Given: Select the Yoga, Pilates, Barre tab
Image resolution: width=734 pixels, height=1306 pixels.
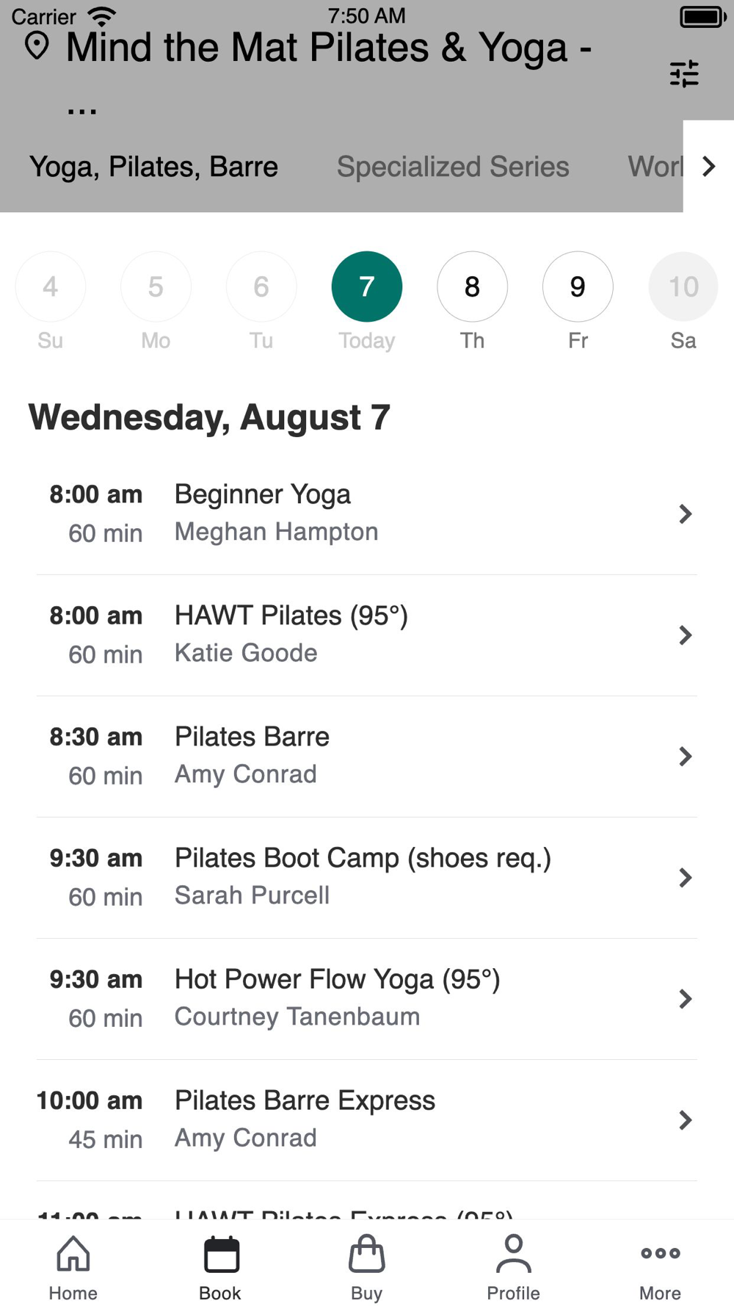Looking at the screenshot, I should 153,167.
